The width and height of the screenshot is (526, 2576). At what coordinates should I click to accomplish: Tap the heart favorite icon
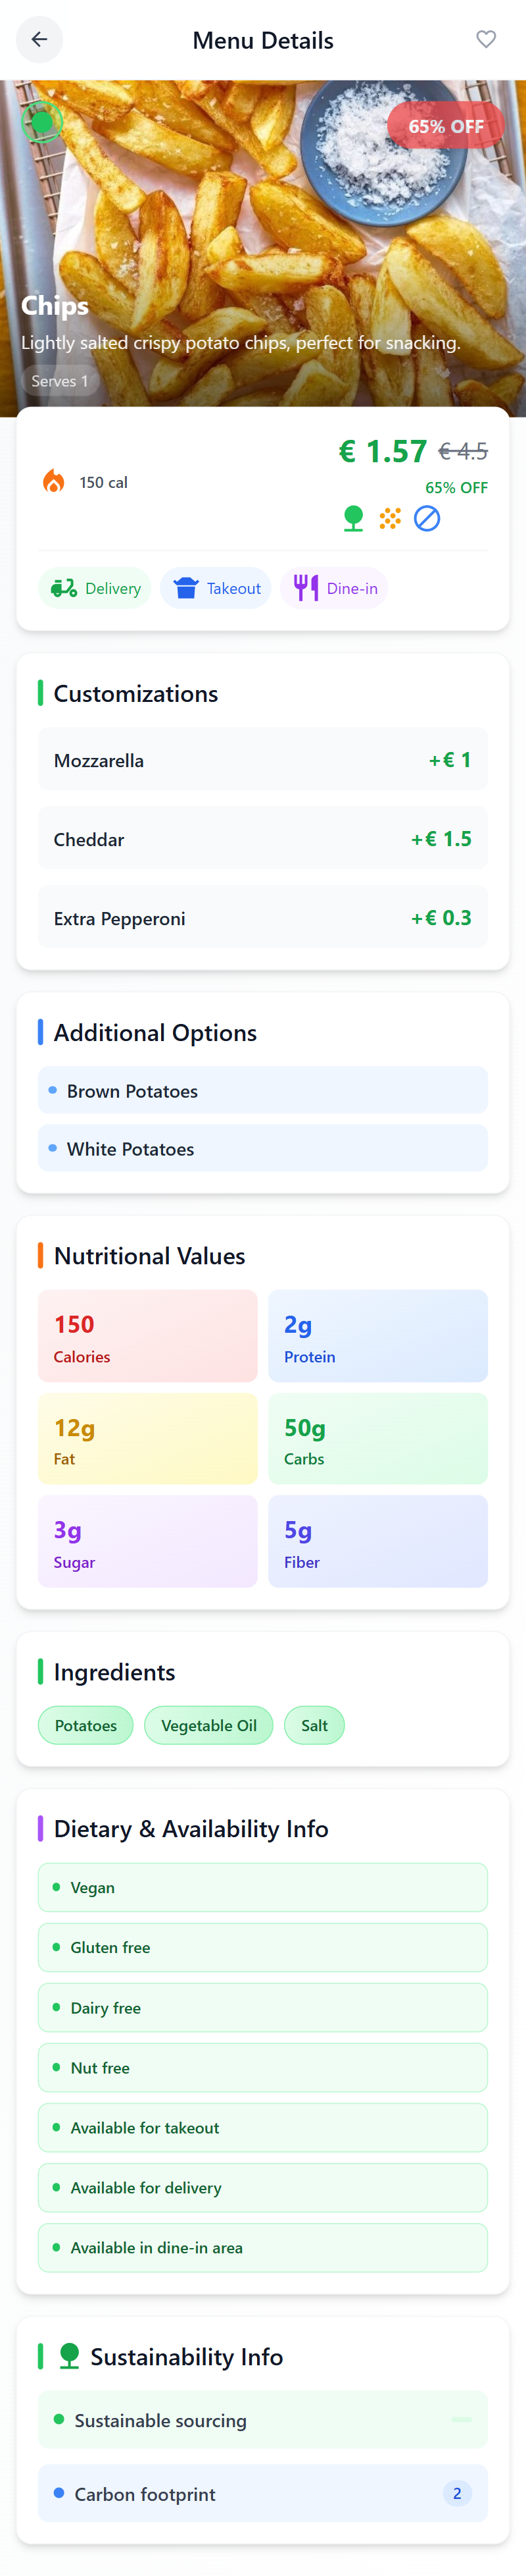tap(485, 40)
